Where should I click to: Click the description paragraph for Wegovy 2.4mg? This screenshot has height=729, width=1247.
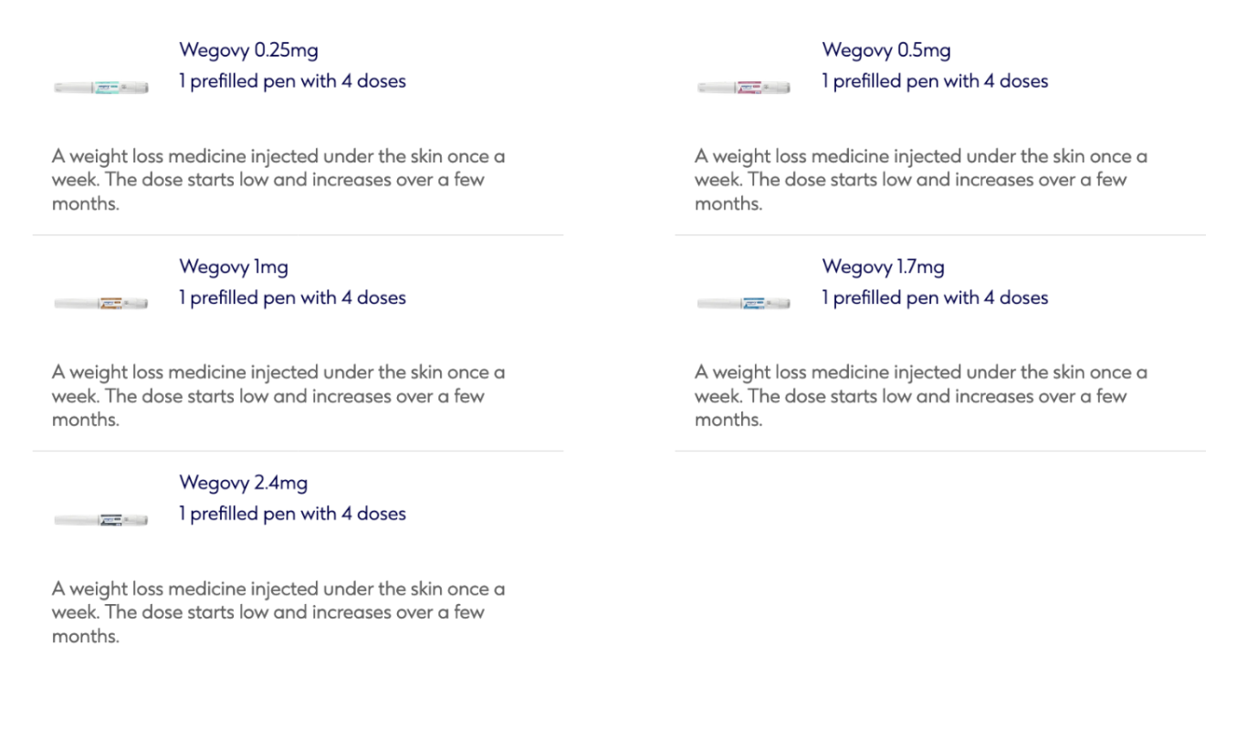(x=278, y=612)
